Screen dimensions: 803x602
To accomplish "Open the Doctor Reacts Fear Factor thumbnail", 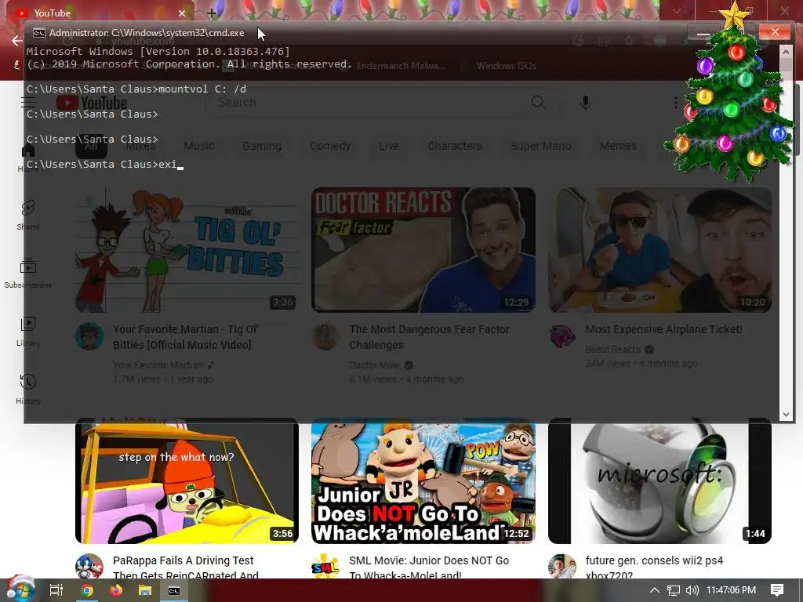I will click(423, 250).
